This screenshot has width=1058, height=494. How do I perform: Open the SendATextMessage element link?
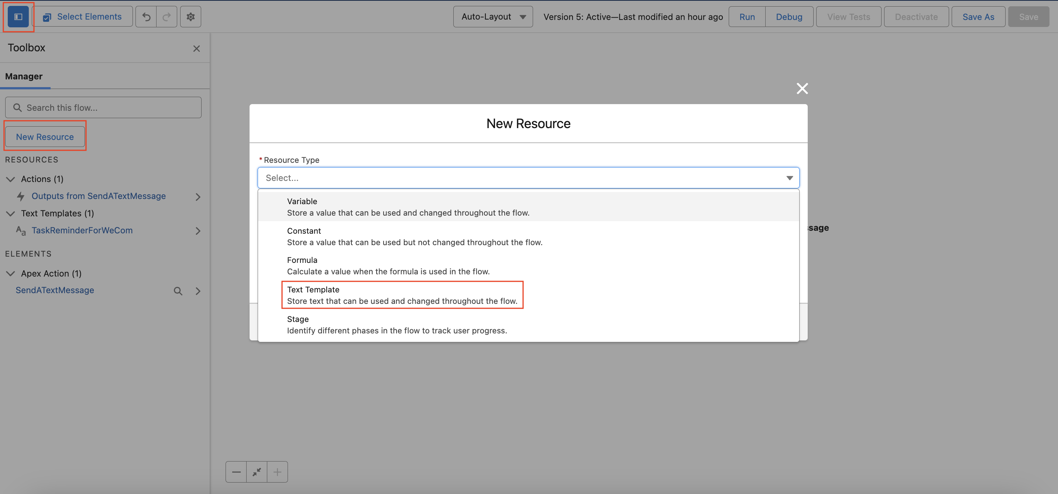point(55,290)
